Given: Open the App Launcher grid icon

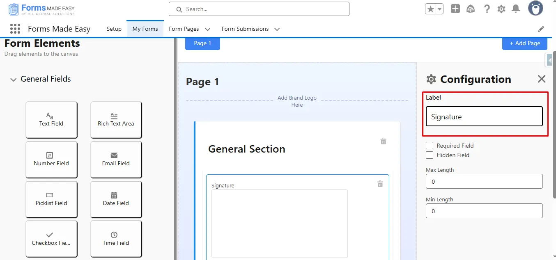Looking at the screenshot, I should tap(15, 29).
